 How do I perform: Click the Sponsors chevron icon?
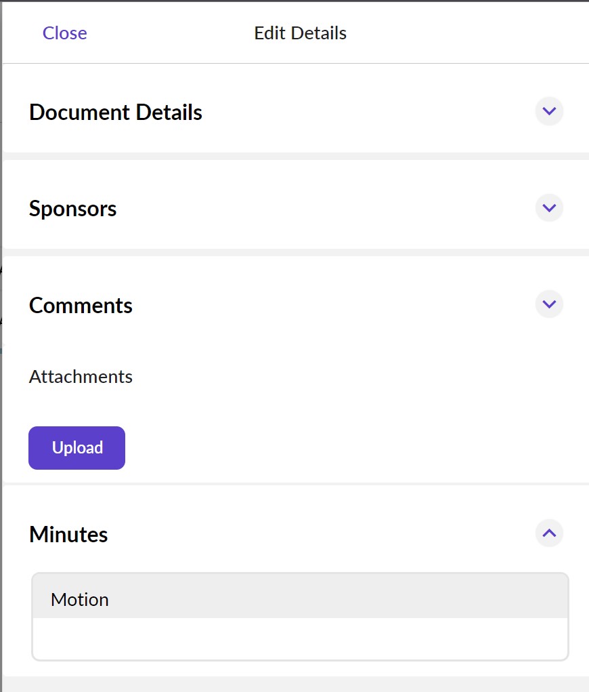coord(549,208)
